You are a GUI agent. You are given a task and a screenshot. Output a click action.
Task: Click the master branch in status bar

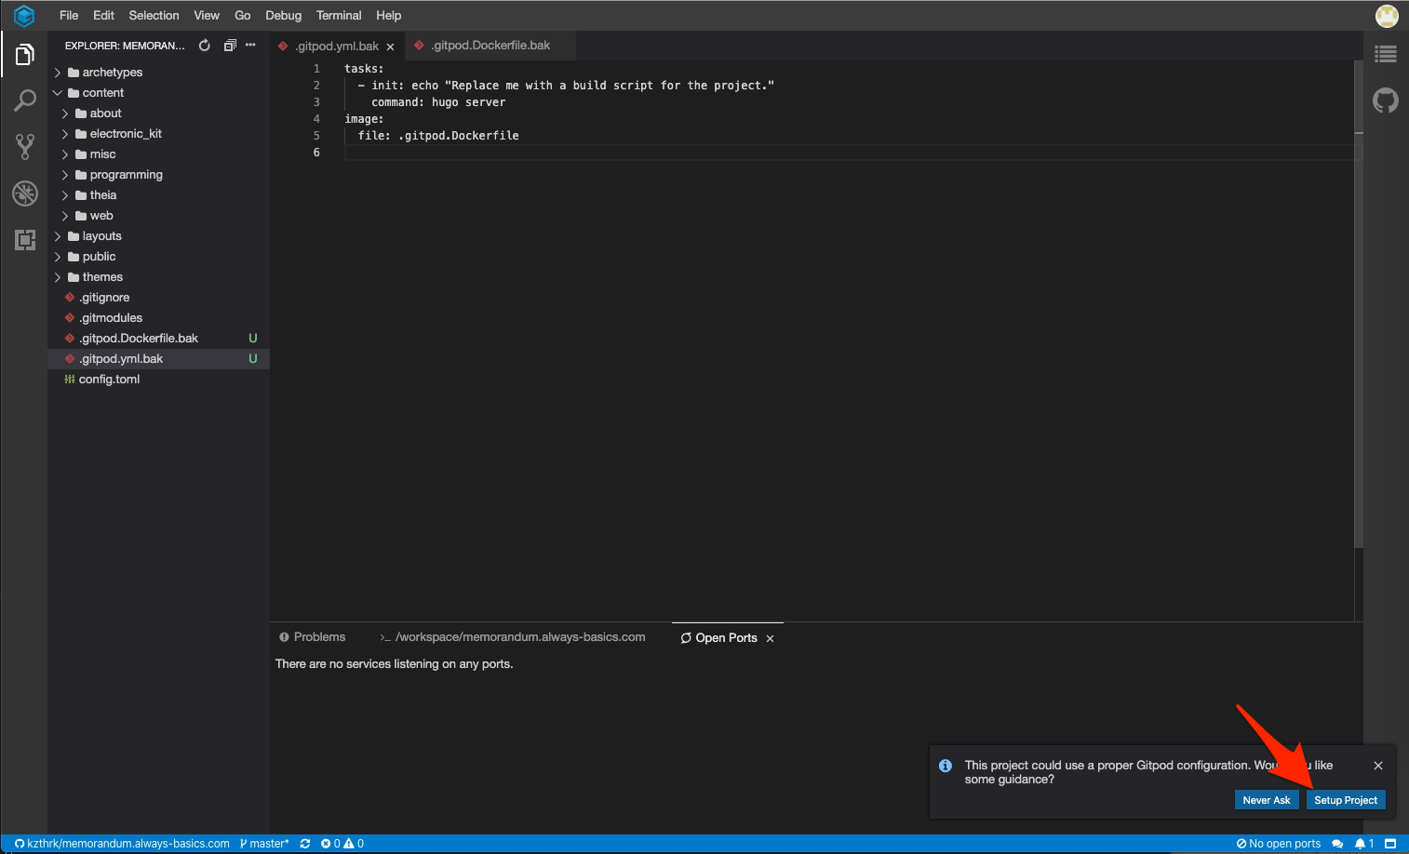[x=264, y=844]
